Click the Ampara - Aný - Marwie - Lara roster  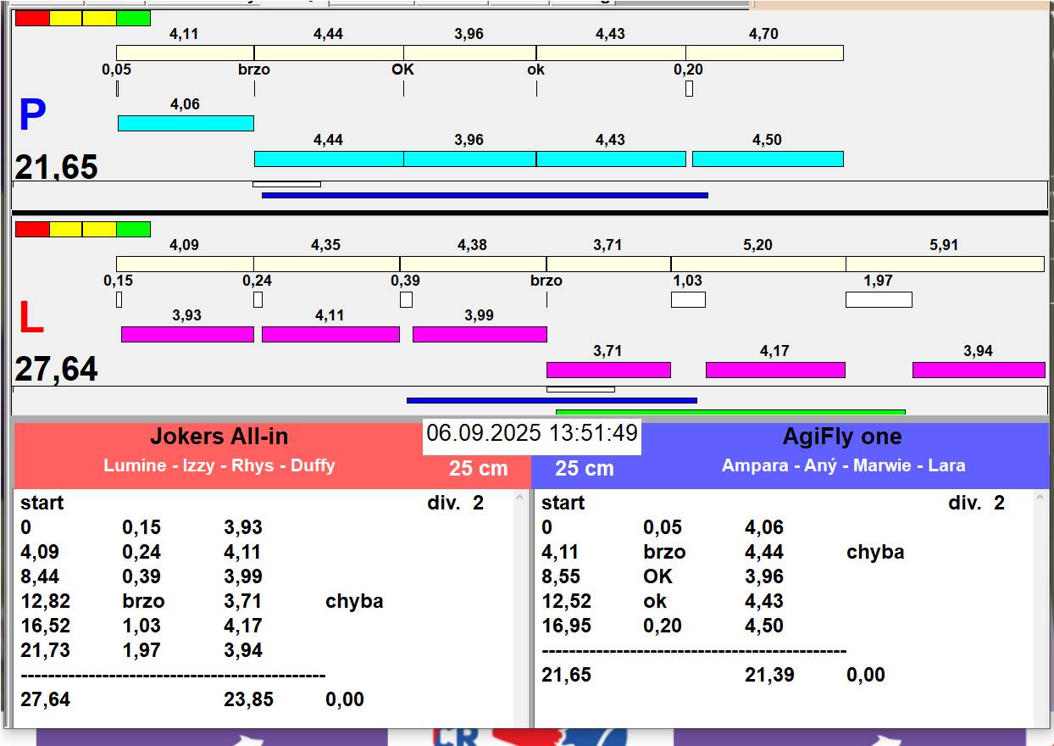pos(844,465)
